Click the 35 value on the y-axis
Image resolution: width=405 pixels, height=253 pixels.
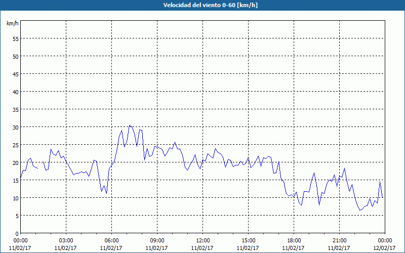click(x=16, y=110)
